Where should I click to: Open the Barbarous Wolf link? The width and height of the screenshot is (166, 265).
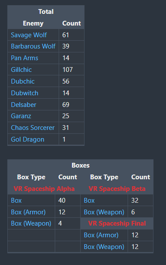(33, 46)
